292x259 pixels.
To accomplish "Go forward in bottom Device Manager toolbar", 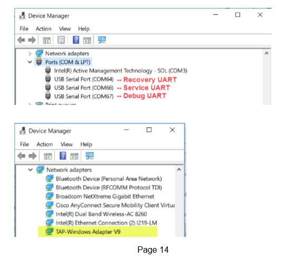I will pyautogui.click(x=33, y=156).
